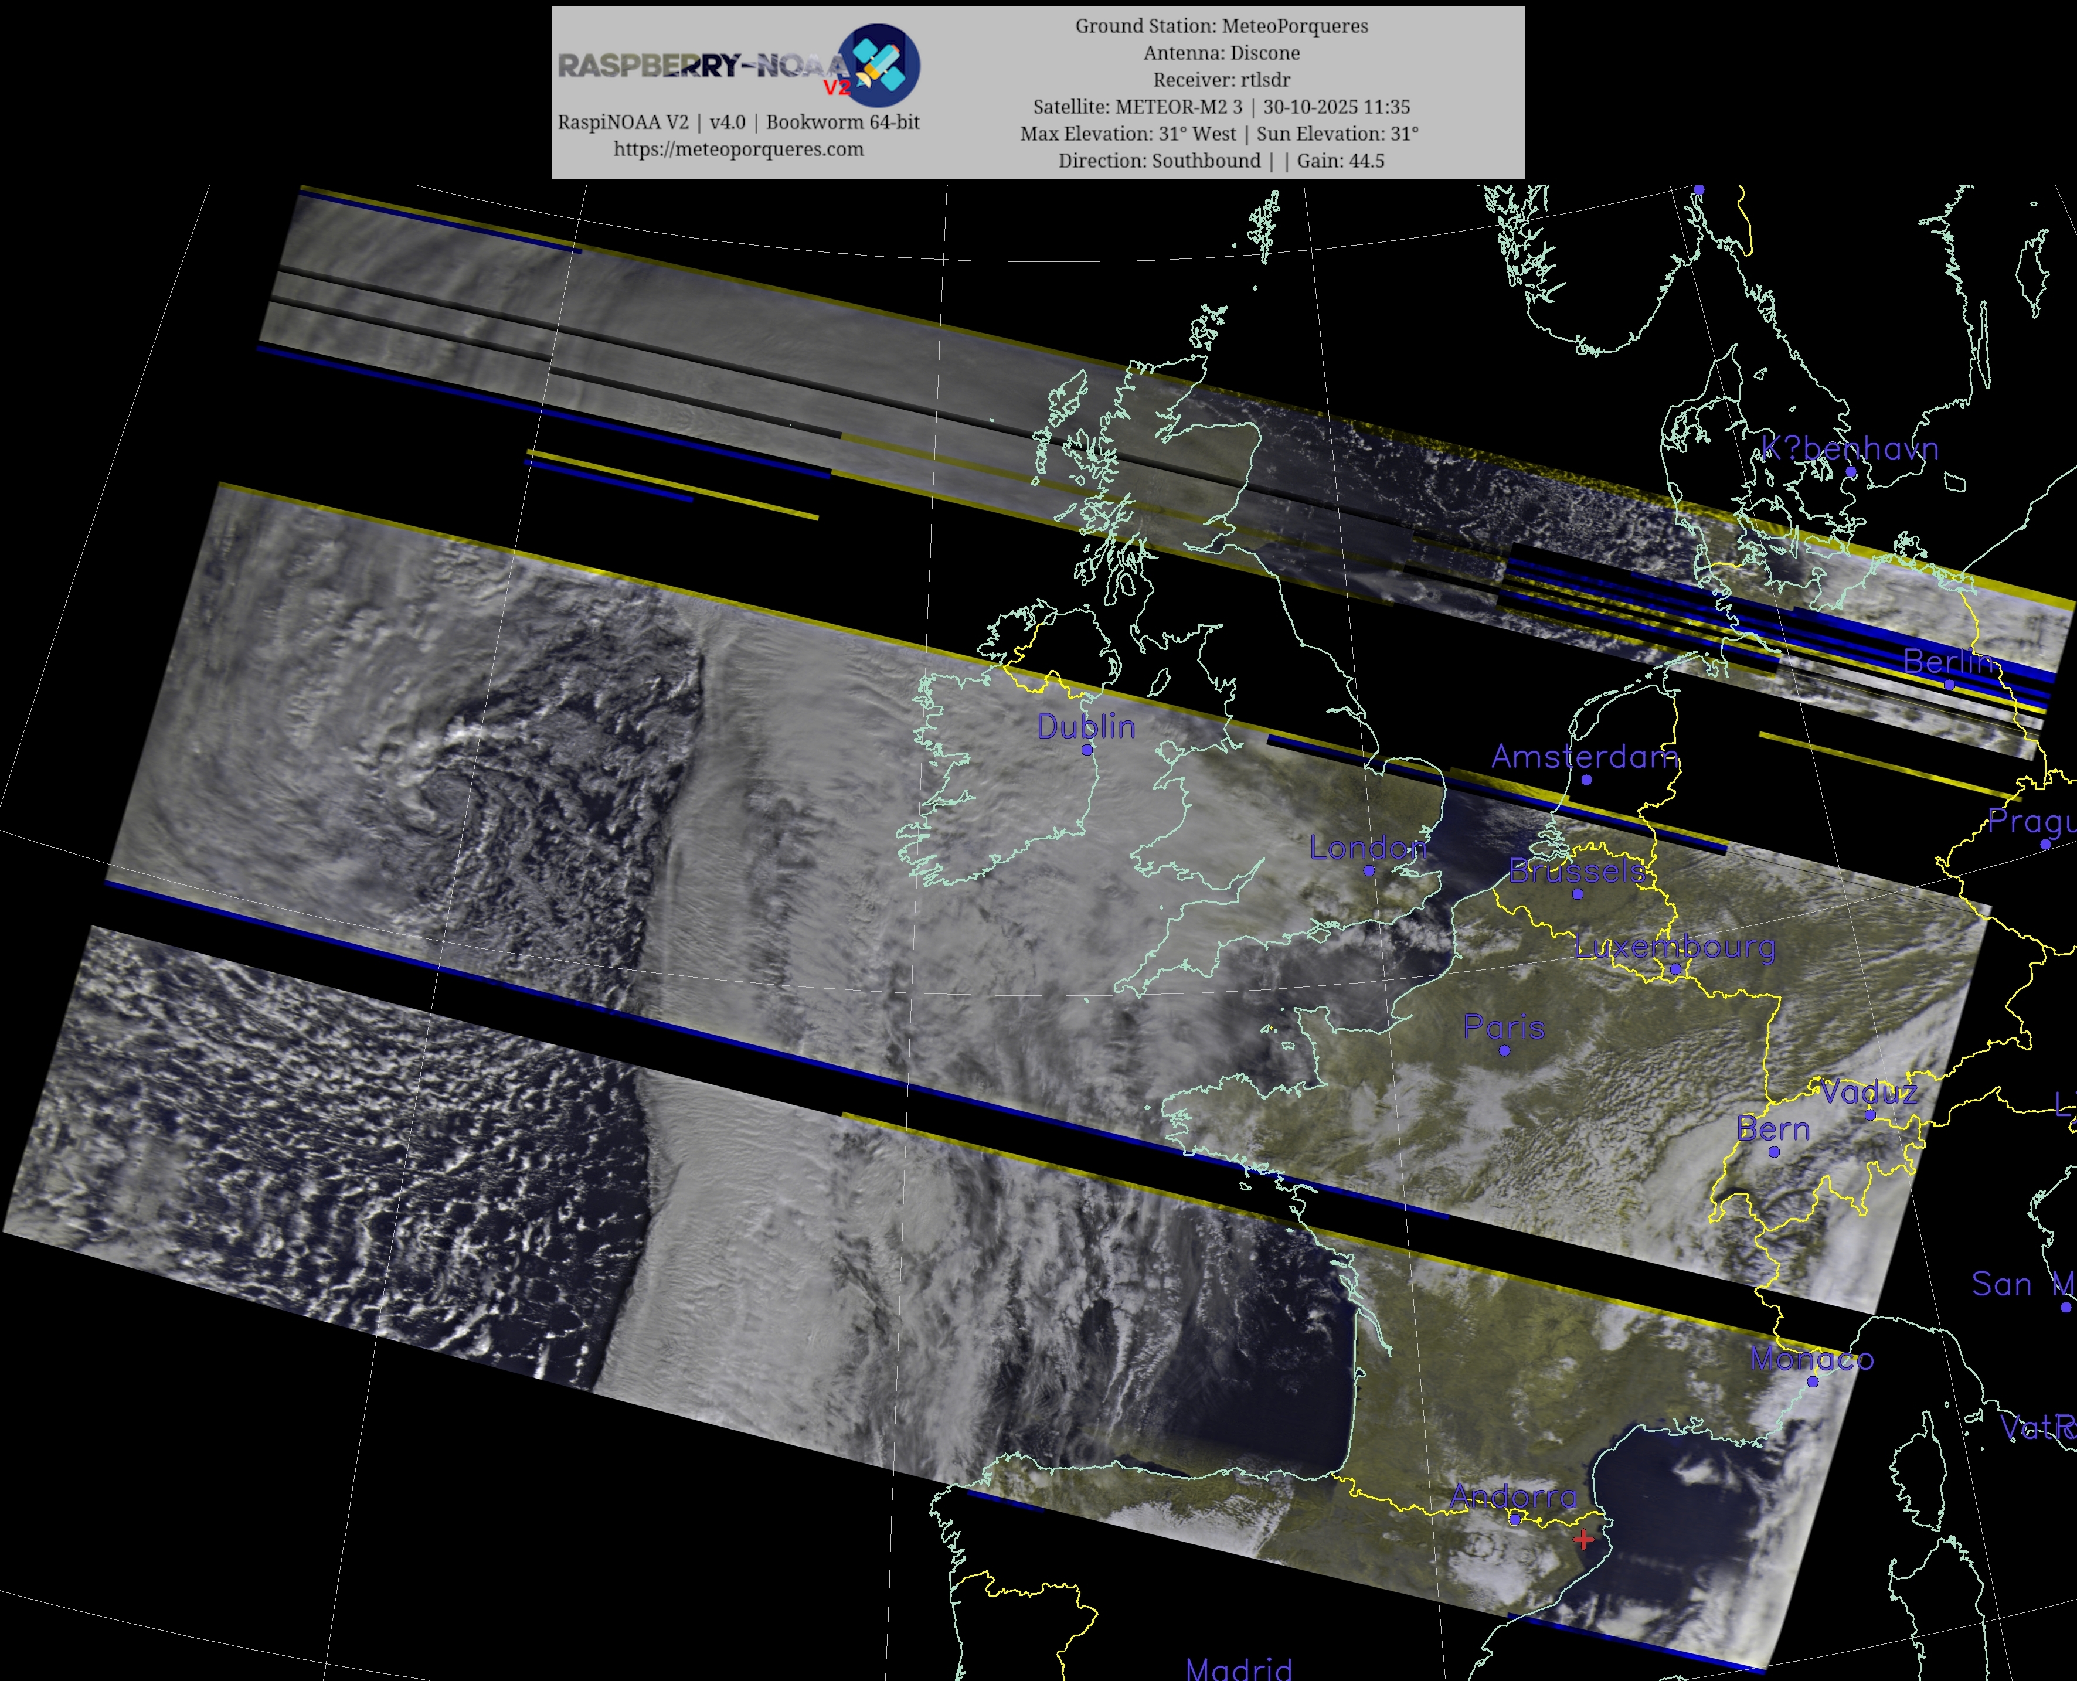Click the Satellite METEOR-M2 3 info line
The width and height of the screenshot is (2077, 1681).
(1221, 107)
